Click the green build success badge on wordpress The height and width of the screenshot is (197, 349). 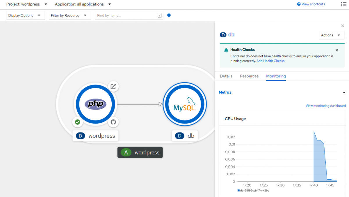point(77,122)
